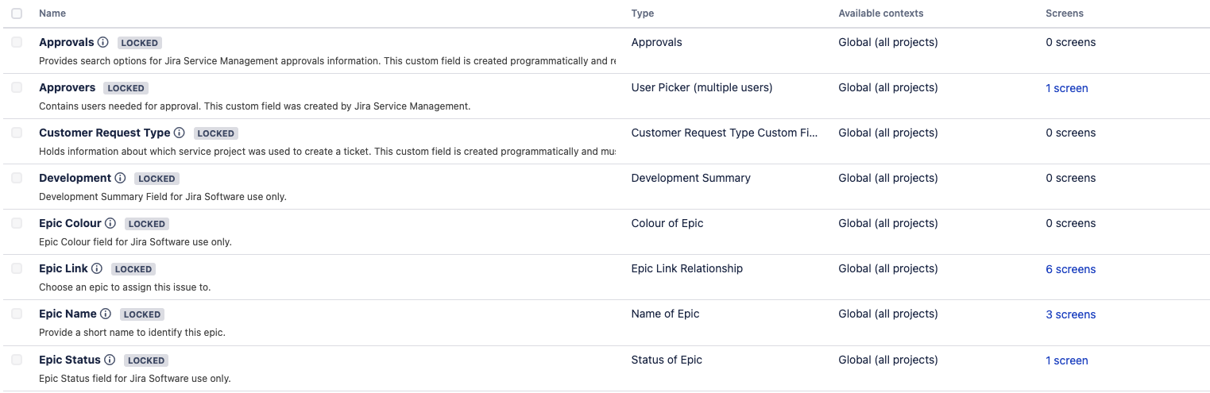Viewport: 1210px width, 393px height.
Task: Click the info icon next to Approvals
Action: tap(102, 42)
